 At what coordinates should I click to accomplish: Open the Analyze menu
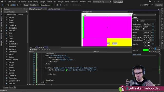pos(60,2)
